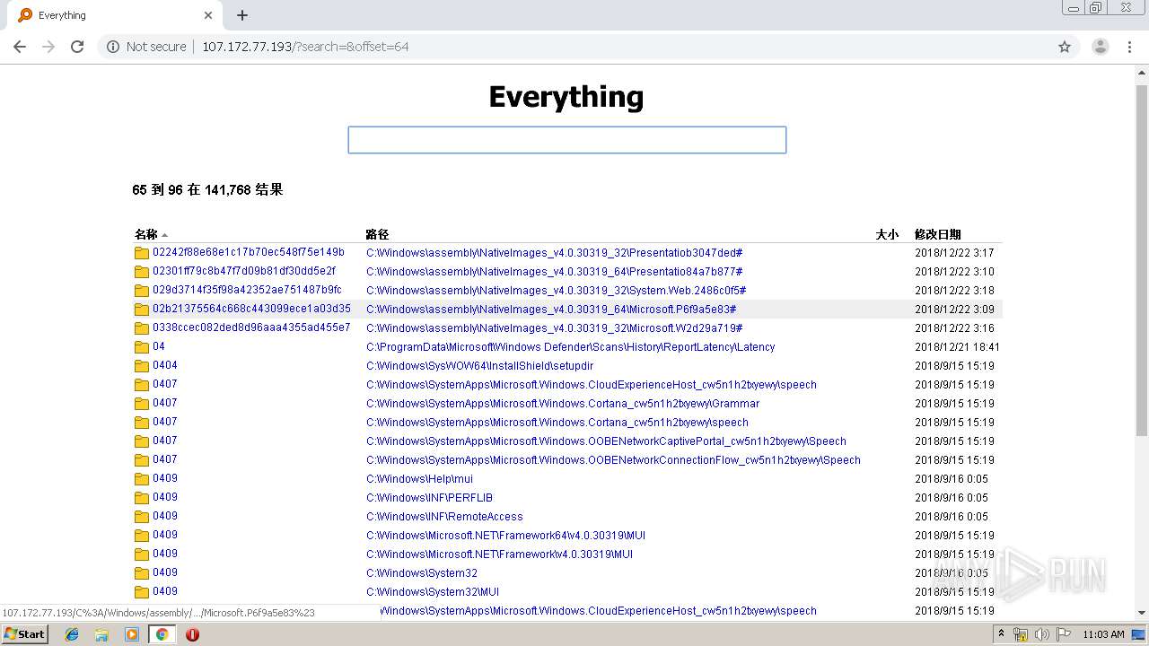Open Framework64 v4.0.30319 MUI path link
Screen dimensions: 1149x646
[506, 536]
